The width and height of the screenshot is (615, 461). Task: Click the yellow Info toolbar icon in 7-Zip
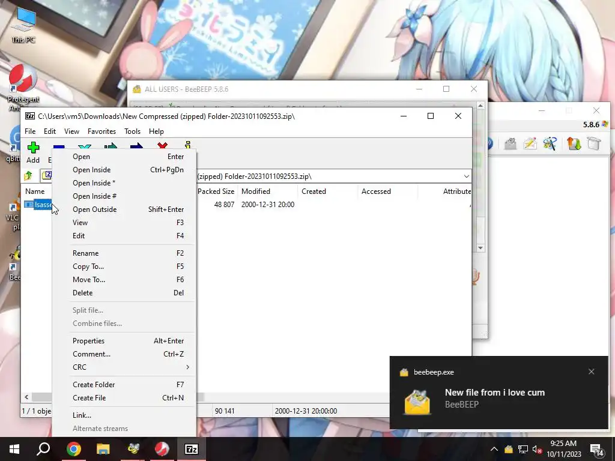click(x=188, y=145)
